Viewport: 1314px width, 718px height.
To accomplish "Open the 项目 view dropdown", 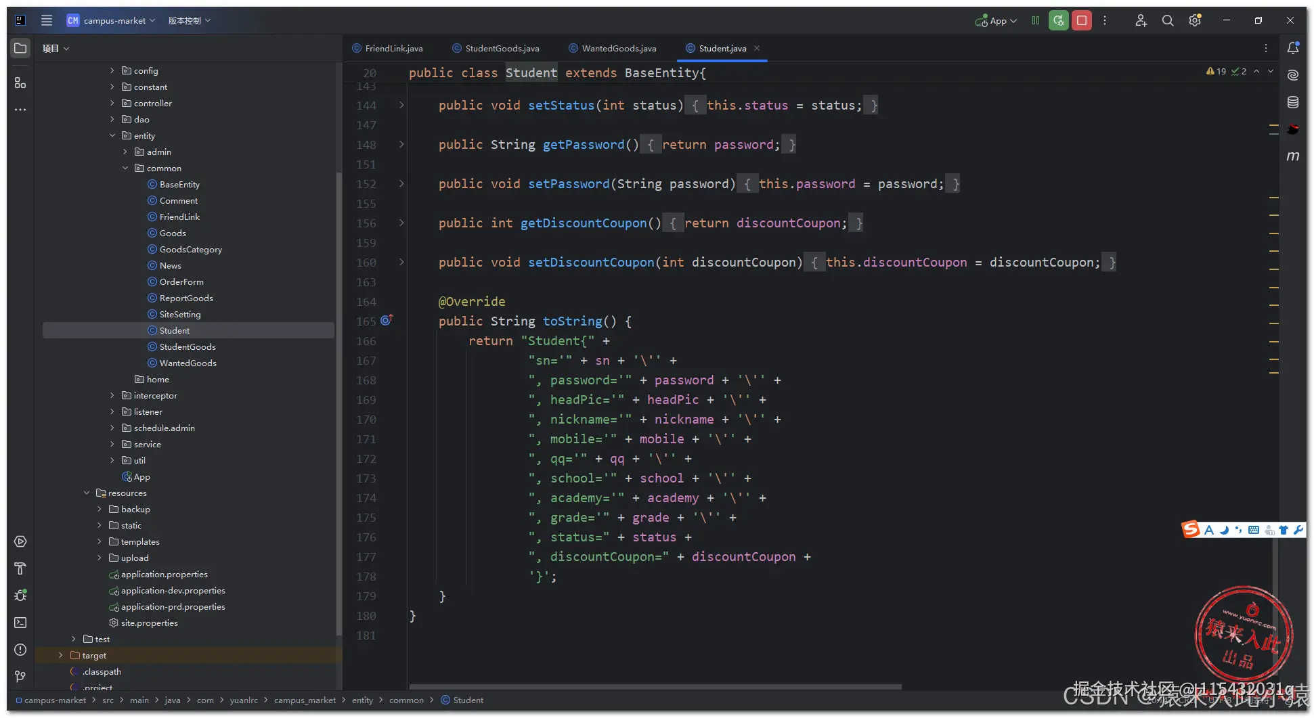I will (x=56, y=48).
